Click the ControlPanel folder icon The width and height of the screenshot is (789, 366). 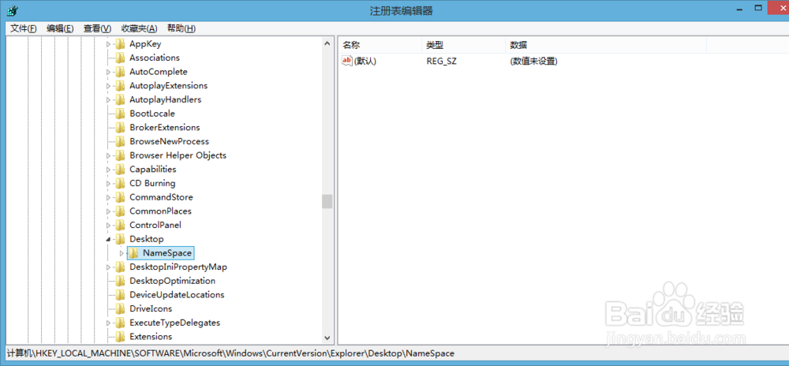pyautogui.click(x=120, y=226)
